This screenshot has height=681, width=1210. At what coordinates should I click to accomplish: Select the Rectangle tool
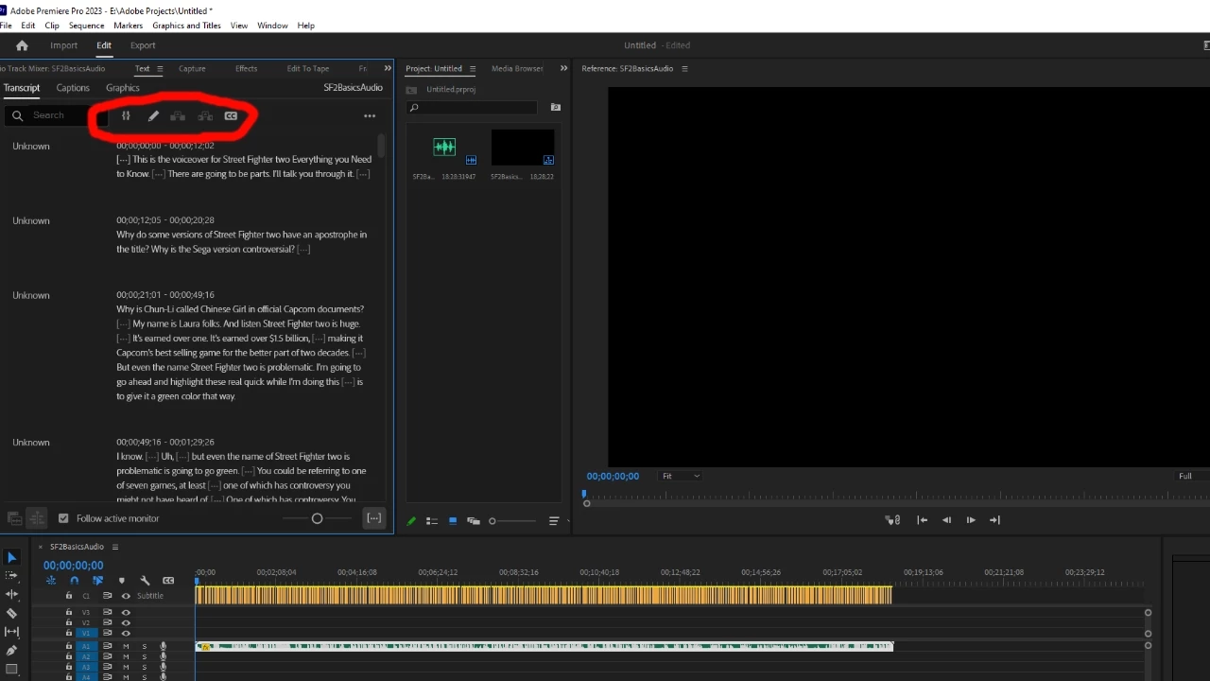pos(11,669)
